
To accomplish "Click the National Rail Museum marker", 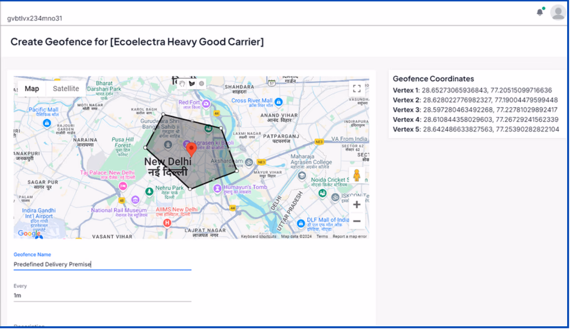I will click(x=135, y=200).
